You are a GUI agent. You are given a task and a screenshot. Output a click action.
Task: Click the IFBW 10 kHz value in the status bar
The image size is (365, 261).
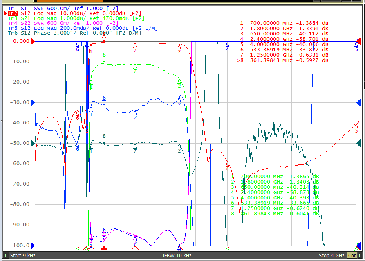coord(177,256)
